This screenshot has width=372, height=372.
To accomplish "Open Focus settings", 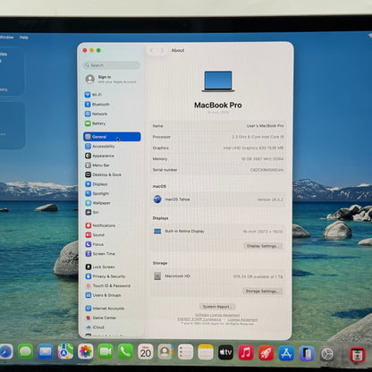I will 112,244.
